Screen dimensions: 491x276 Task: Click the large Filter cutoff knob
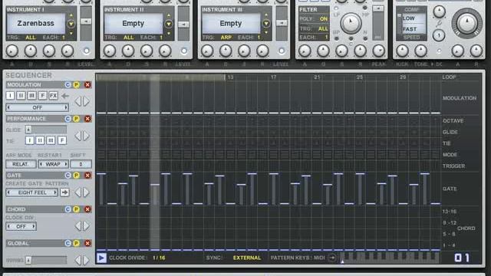tap(351, 23)
